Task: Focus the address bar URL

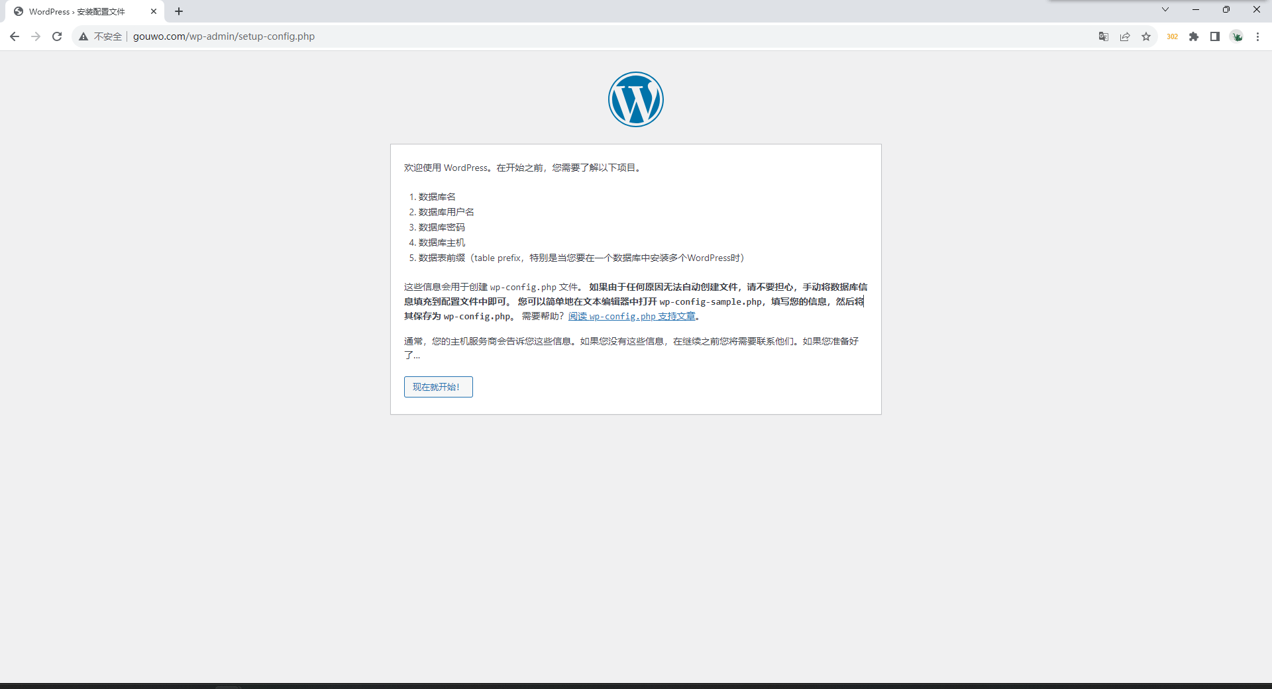Action: [224, 36]
